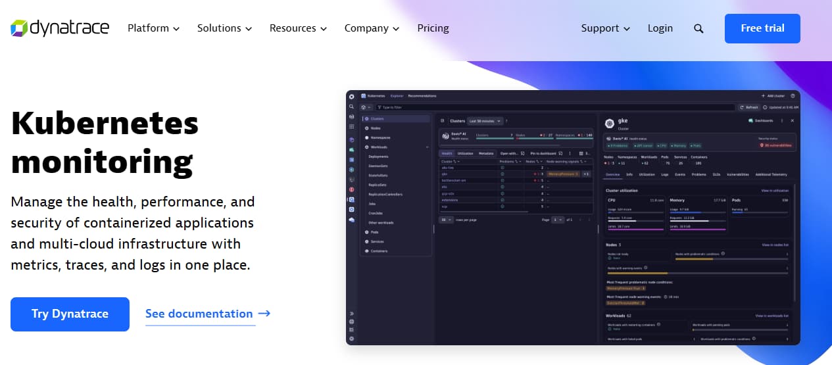Click the Kubernetes app icon in dashboard header
The image size is (832, 365).
tap(363, 96)
